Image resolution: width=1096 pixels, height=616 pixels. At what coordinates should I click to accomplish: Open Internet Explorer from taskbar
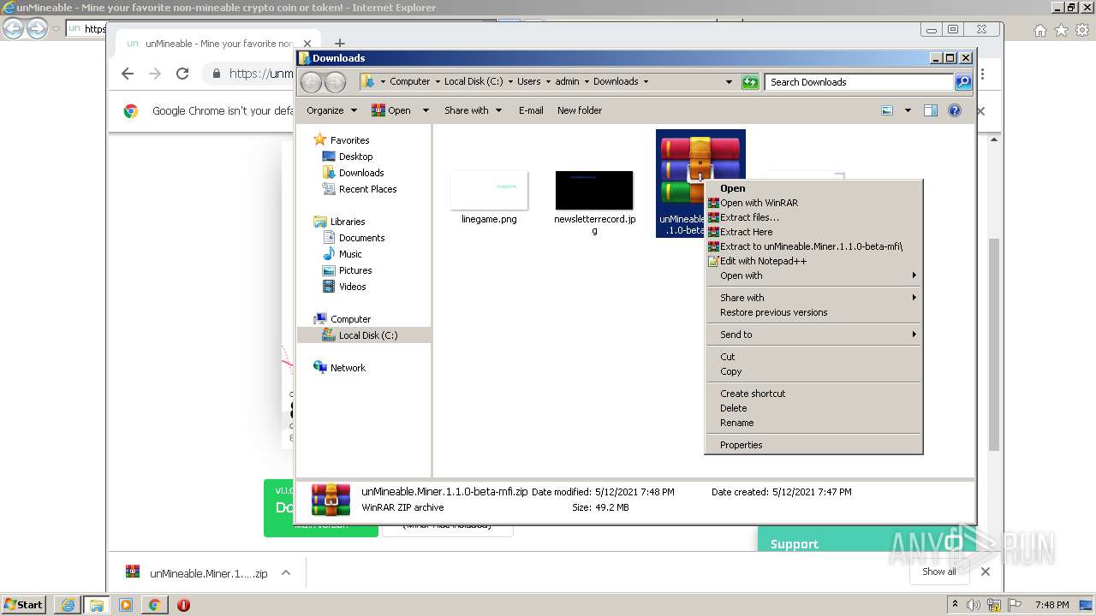[x=68, y=605]
